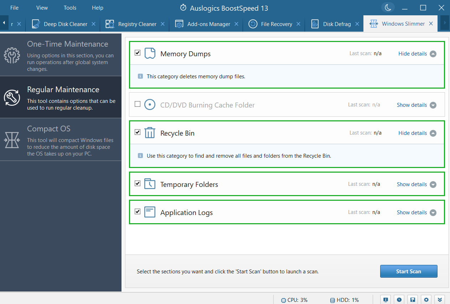Click the BoostSpeed stopwatch logo in title bar
The width and height of the screenshot is (450, 304).
183,8
